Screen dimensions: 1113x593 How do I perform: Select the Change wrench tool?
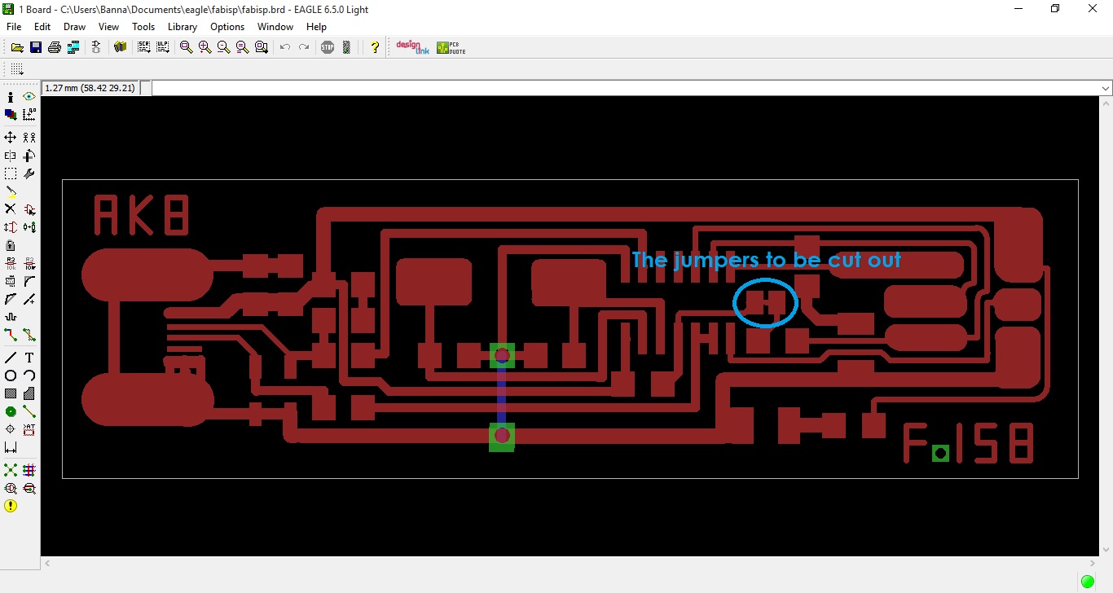29,174
